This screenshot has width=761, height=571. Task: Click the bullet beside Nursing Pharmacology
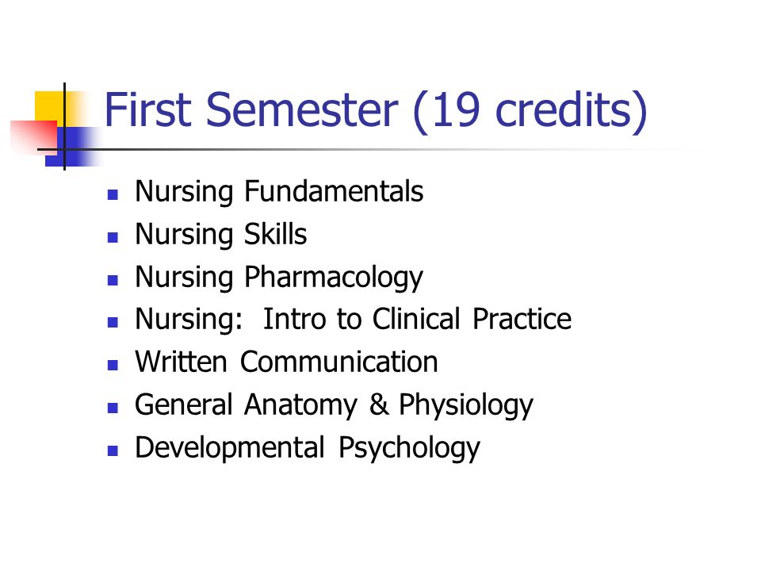[113, 280]
